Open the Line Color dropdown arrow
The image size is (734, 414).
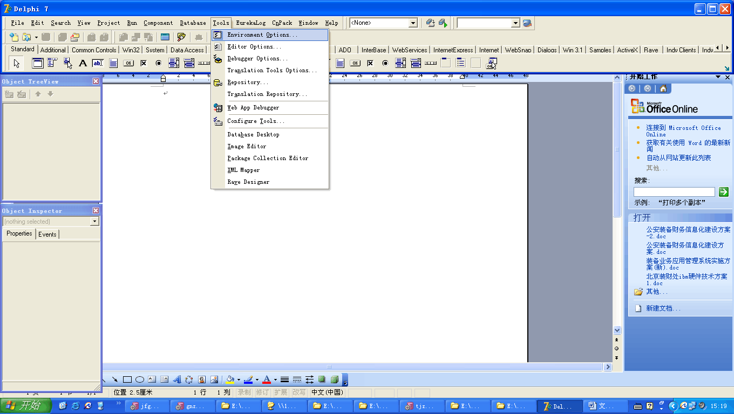click(257, 379)
